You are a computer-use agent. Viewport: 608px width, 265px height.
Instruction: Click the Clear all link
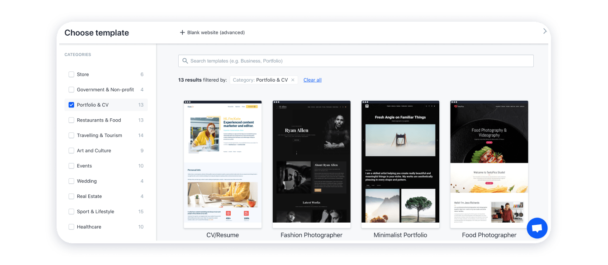312,79
